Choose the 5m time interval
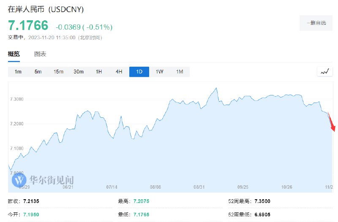This screenshot has height=222, width=338. click(x=38, y=72)
